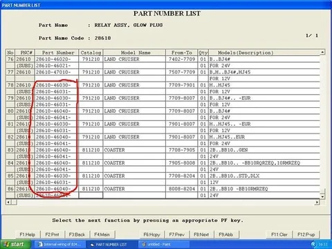Click row number 79 cell

click(10, 98)
